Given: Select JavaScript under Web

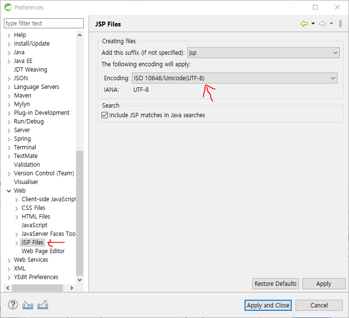Looking at the screenshot, I should coord(34,225).
